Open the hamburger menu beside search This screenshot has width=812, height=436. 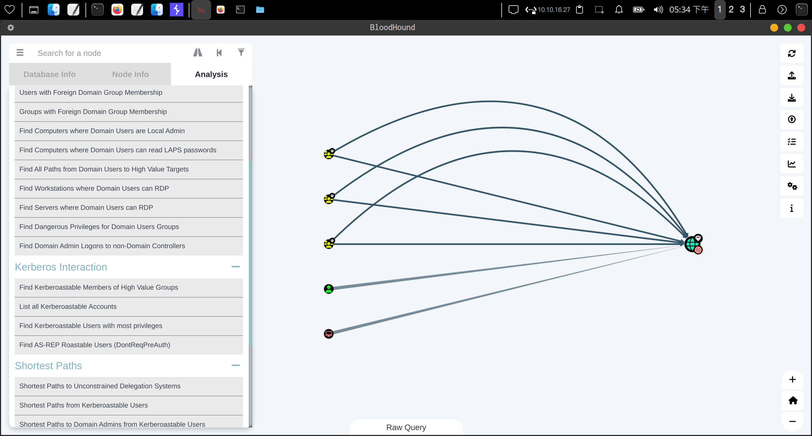20,53
